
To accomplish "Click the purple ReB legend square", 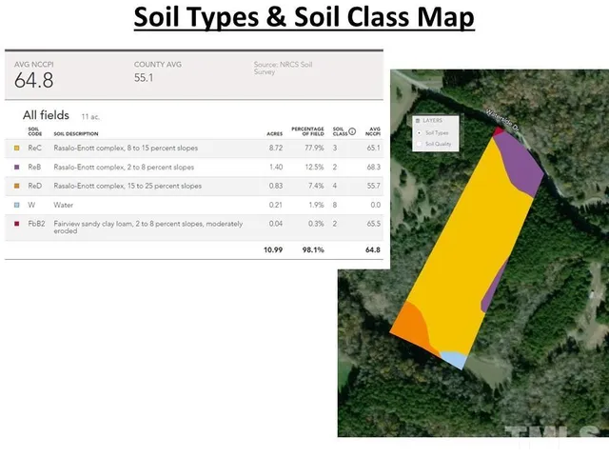I will point(16,168).
